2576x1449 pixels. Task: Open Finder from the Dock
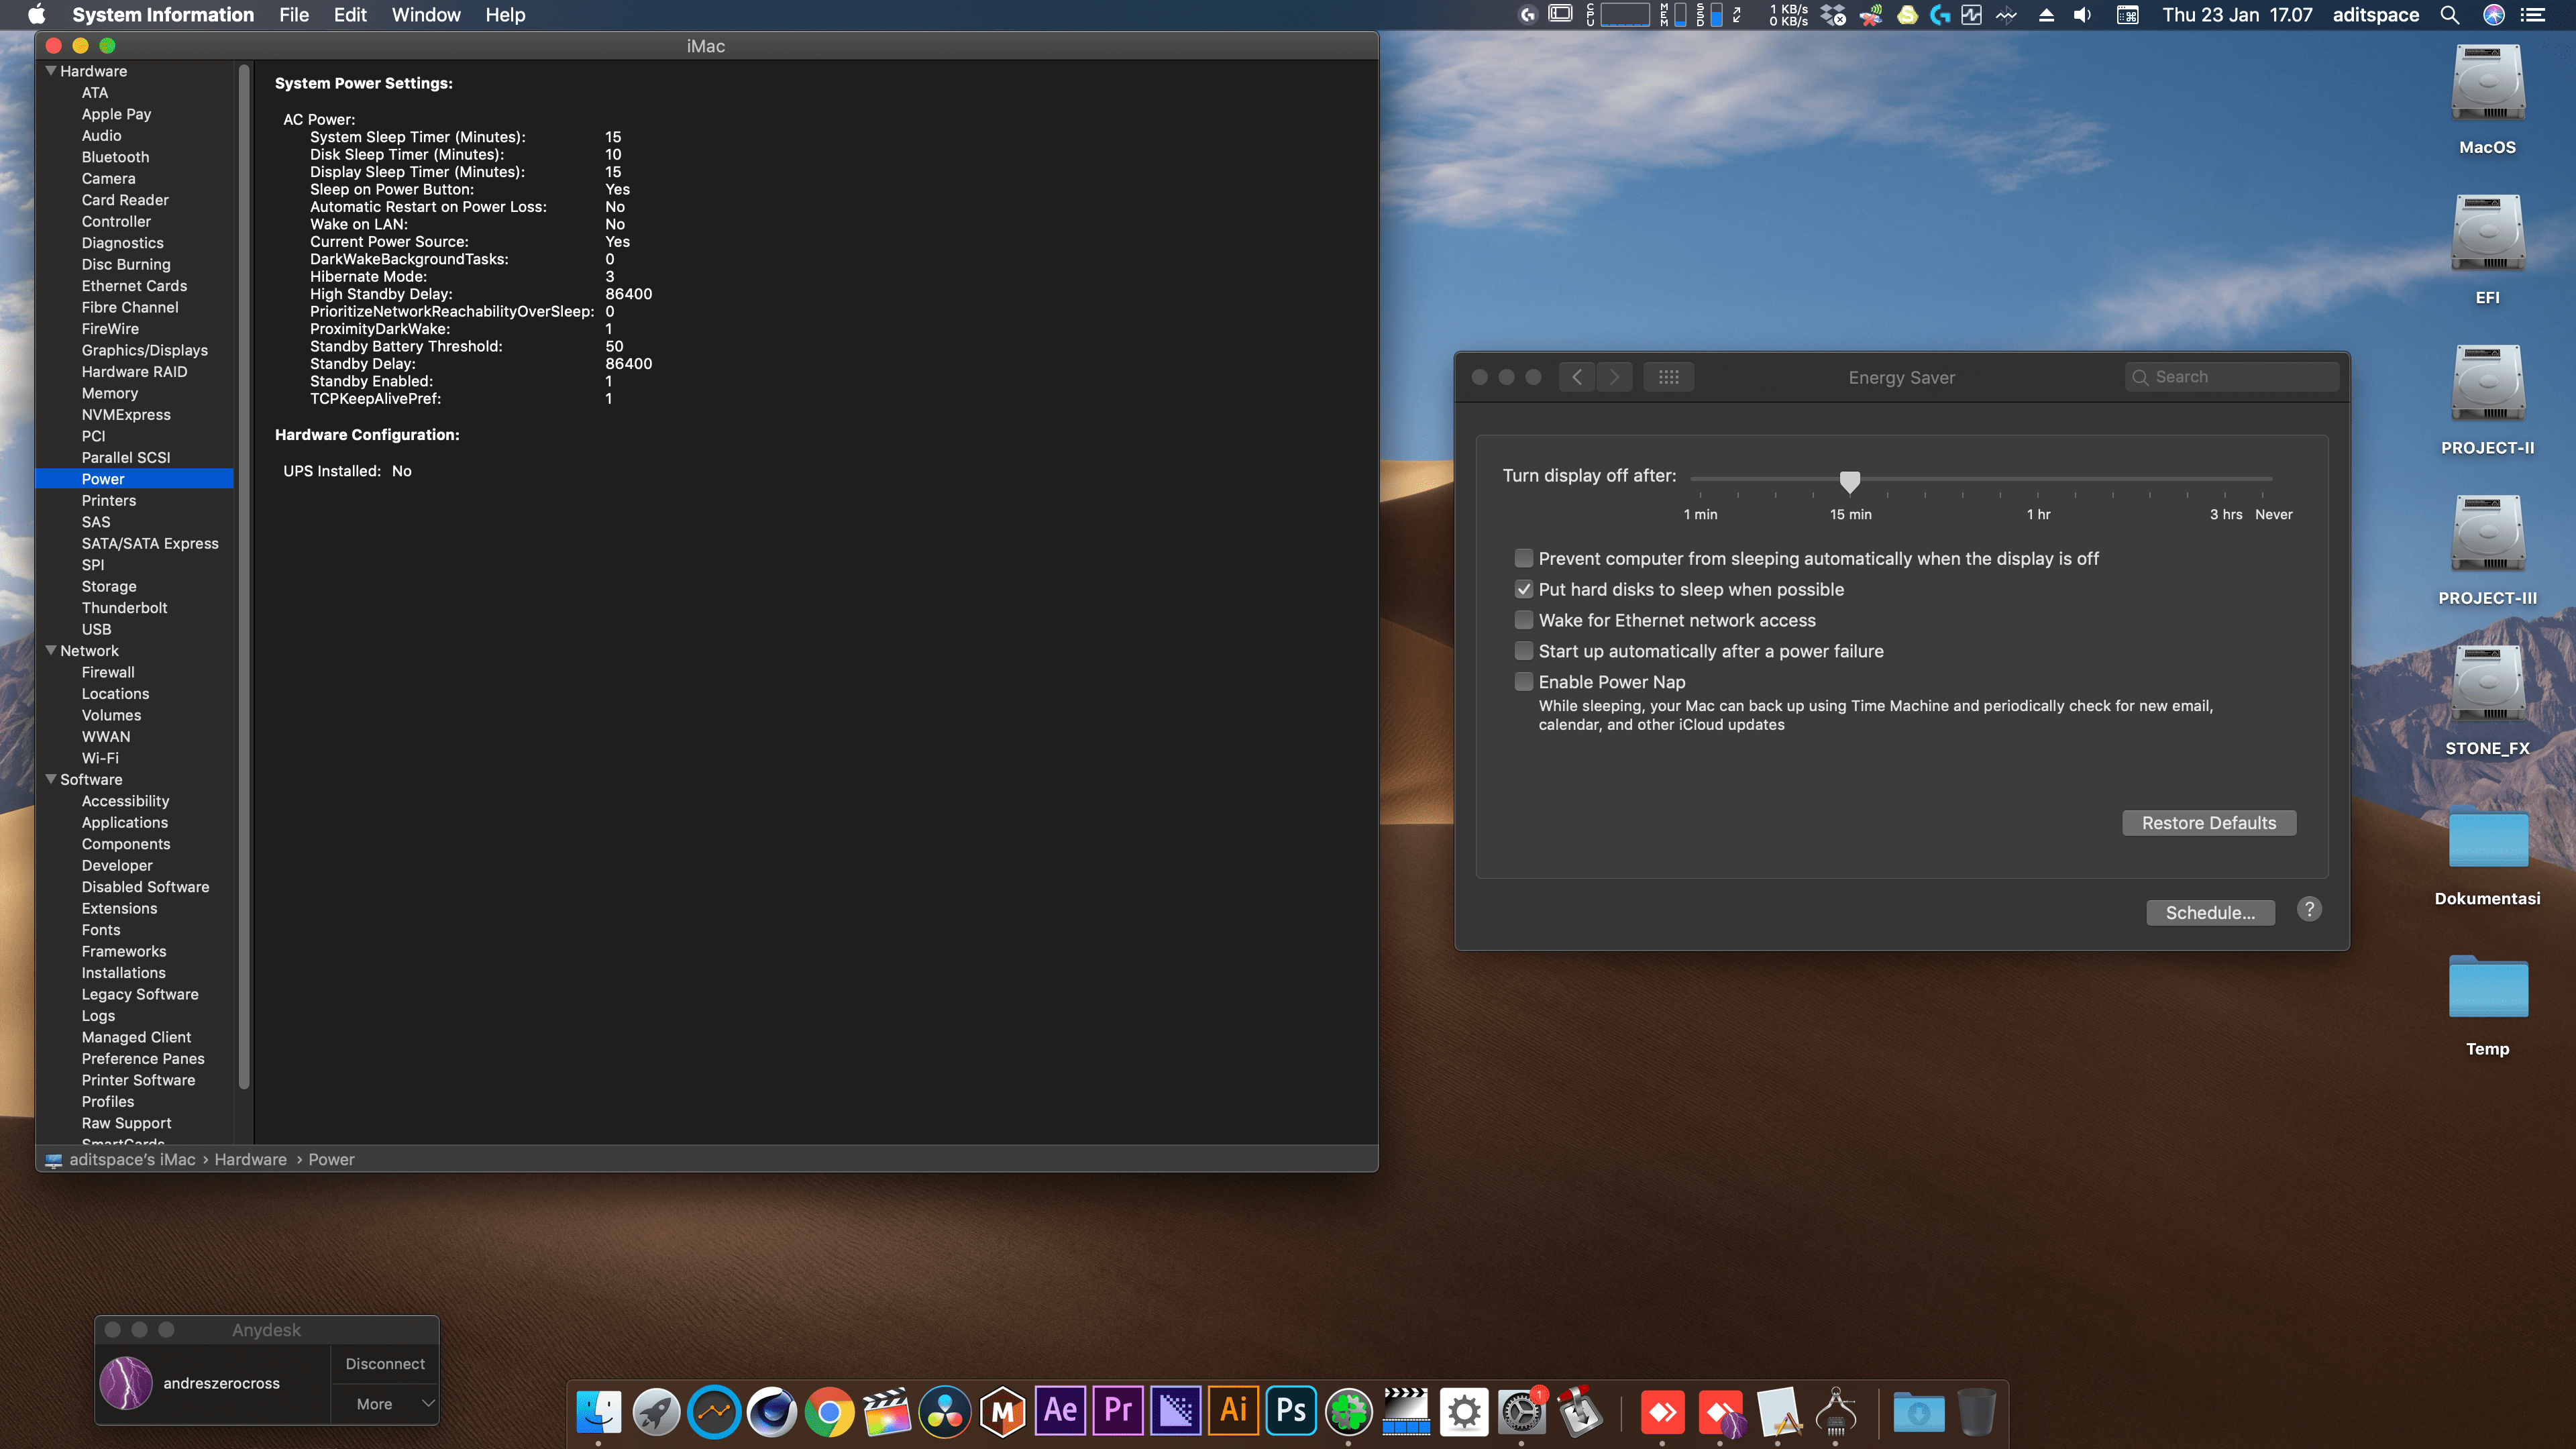tap(599, 1412)
